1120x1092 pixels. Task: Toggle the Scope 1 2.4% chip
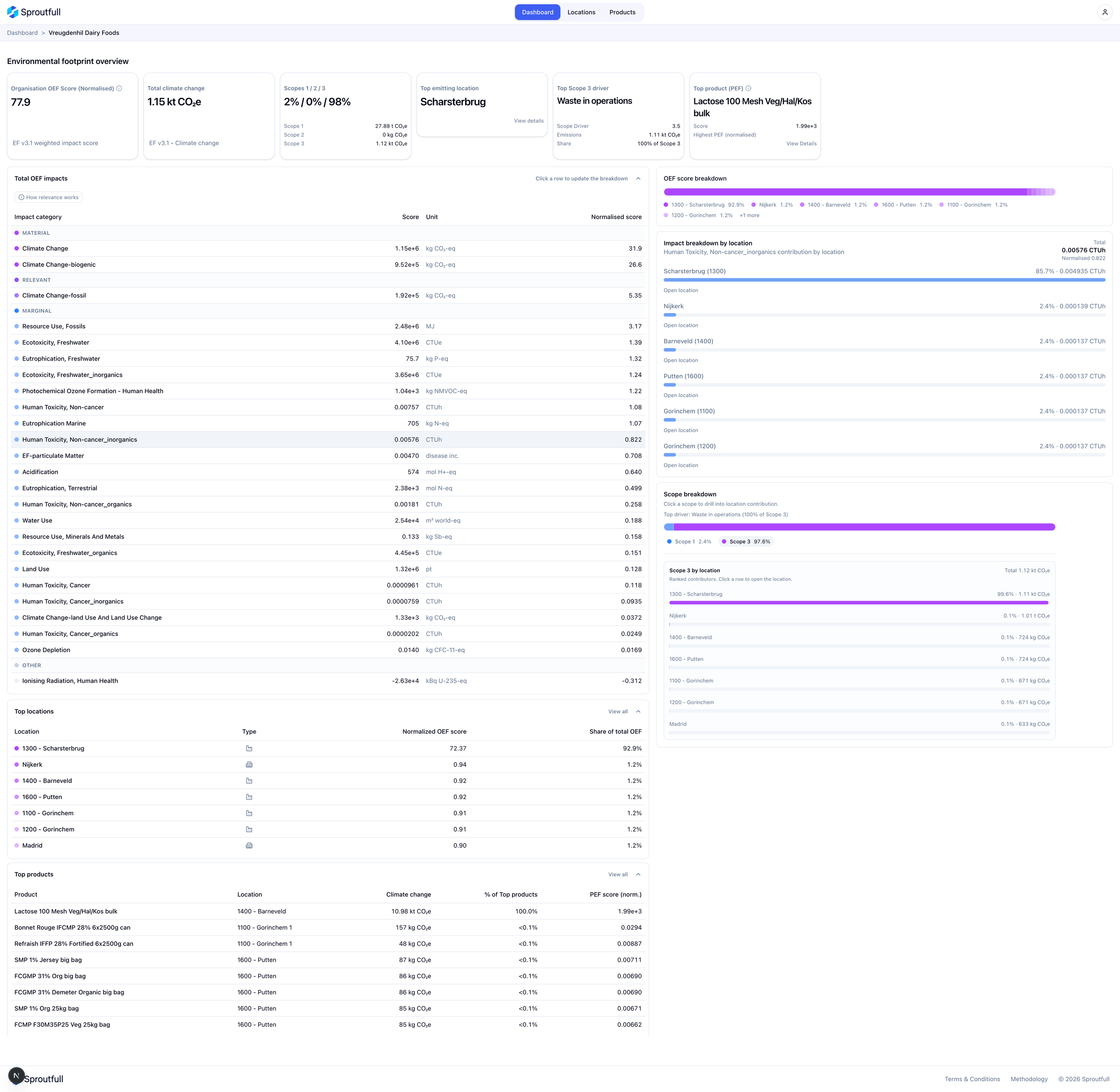coord(689,542)
